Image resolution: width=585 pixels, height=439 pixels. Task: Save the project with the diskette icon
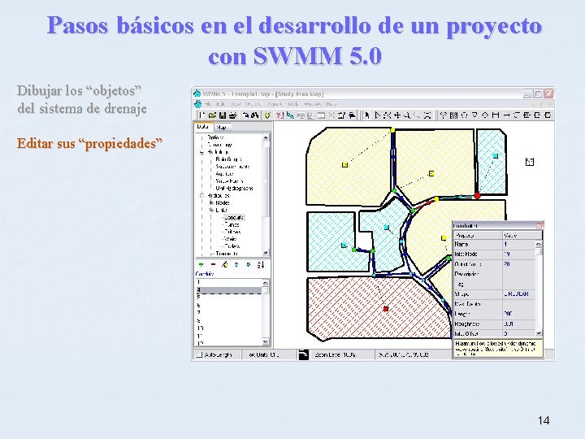(223, 115)
